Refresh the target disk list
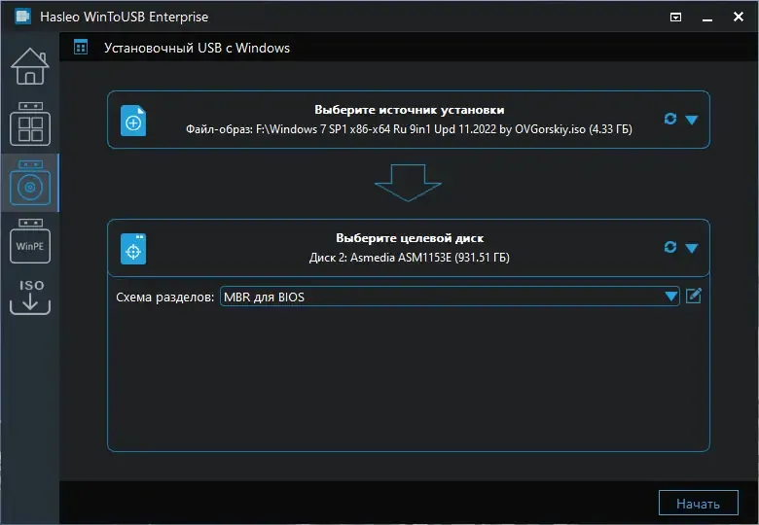 click(x=670, y=248)
